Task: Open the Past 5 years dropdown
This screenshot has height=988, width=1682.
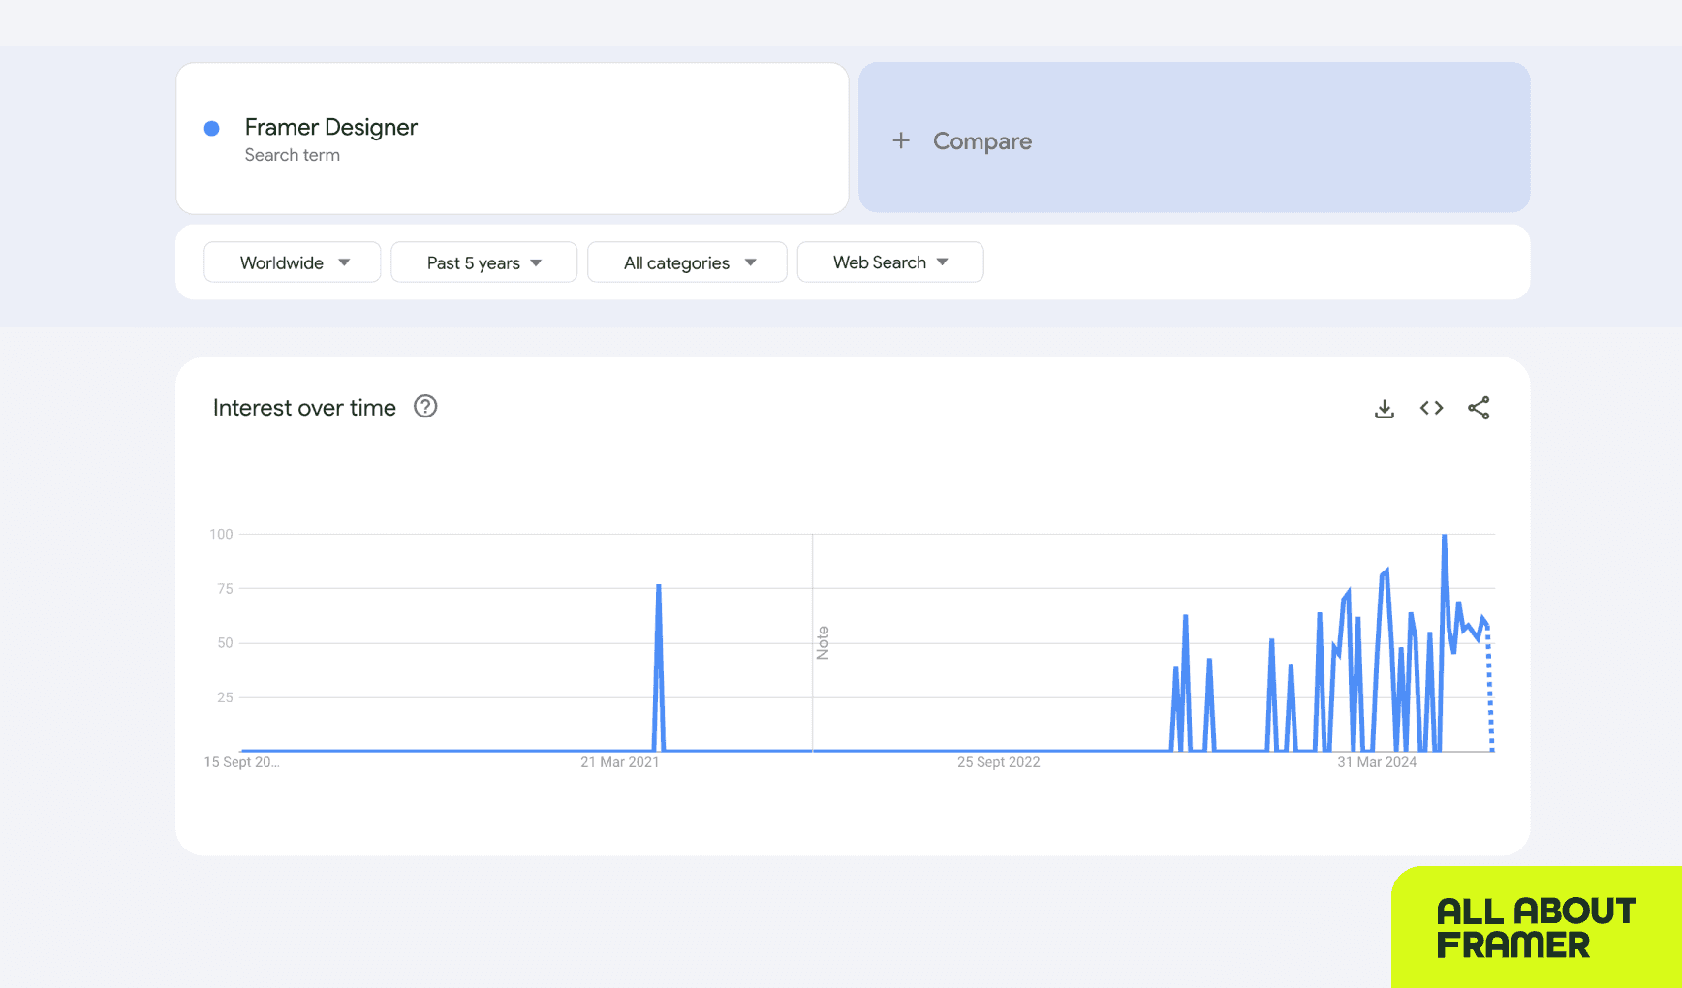Action: [484, 262]
